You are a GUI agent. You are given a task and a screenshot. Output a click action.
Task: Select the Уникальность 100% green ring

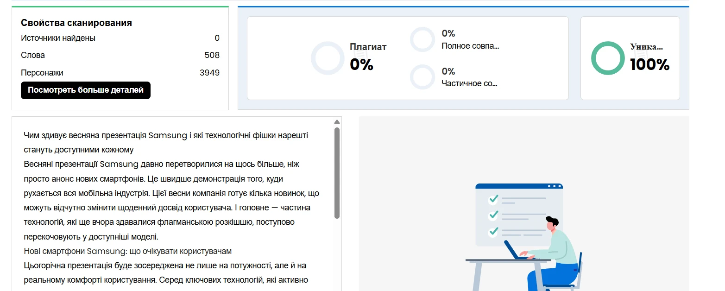607,58
